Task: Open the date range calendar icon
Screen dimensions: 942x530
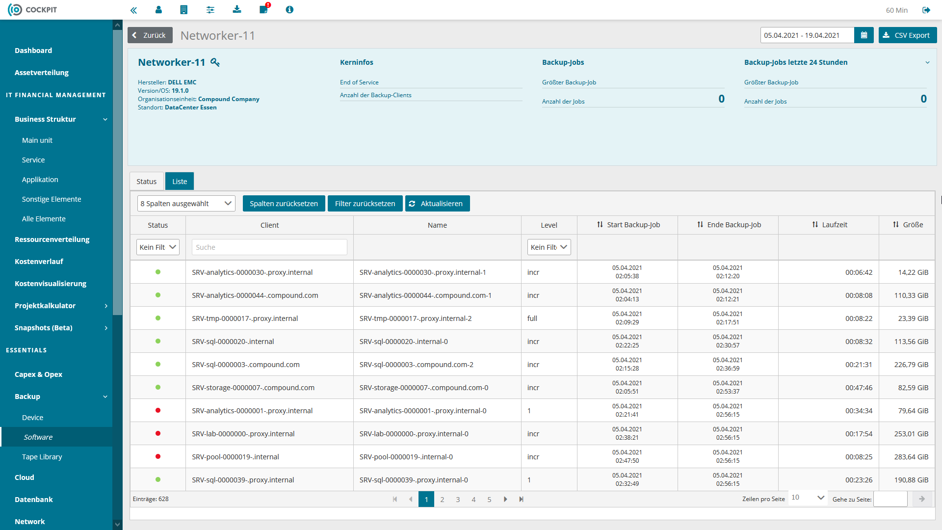Action: pos(864,35)
